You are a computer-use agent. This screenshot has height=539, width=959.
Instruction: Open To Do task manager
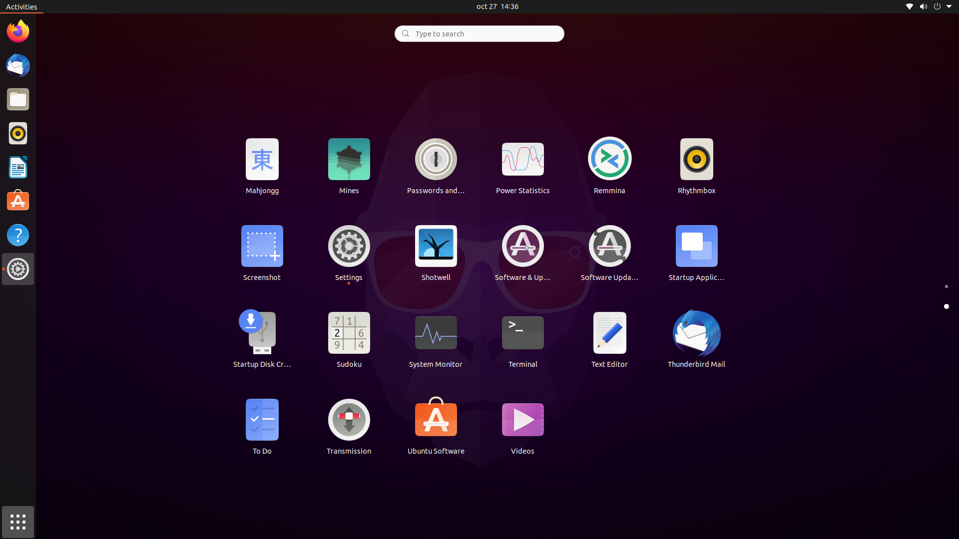click(262, 419)
